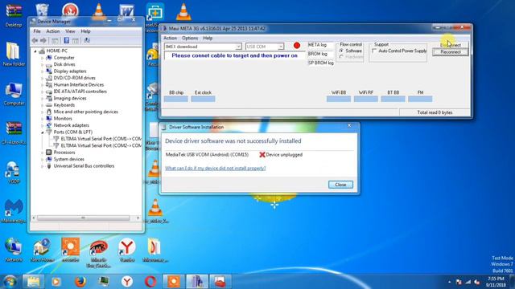Click the Forward arrow in Device Manager toolbar
Screen dimensions: 515x289
(x=43, y=40)
